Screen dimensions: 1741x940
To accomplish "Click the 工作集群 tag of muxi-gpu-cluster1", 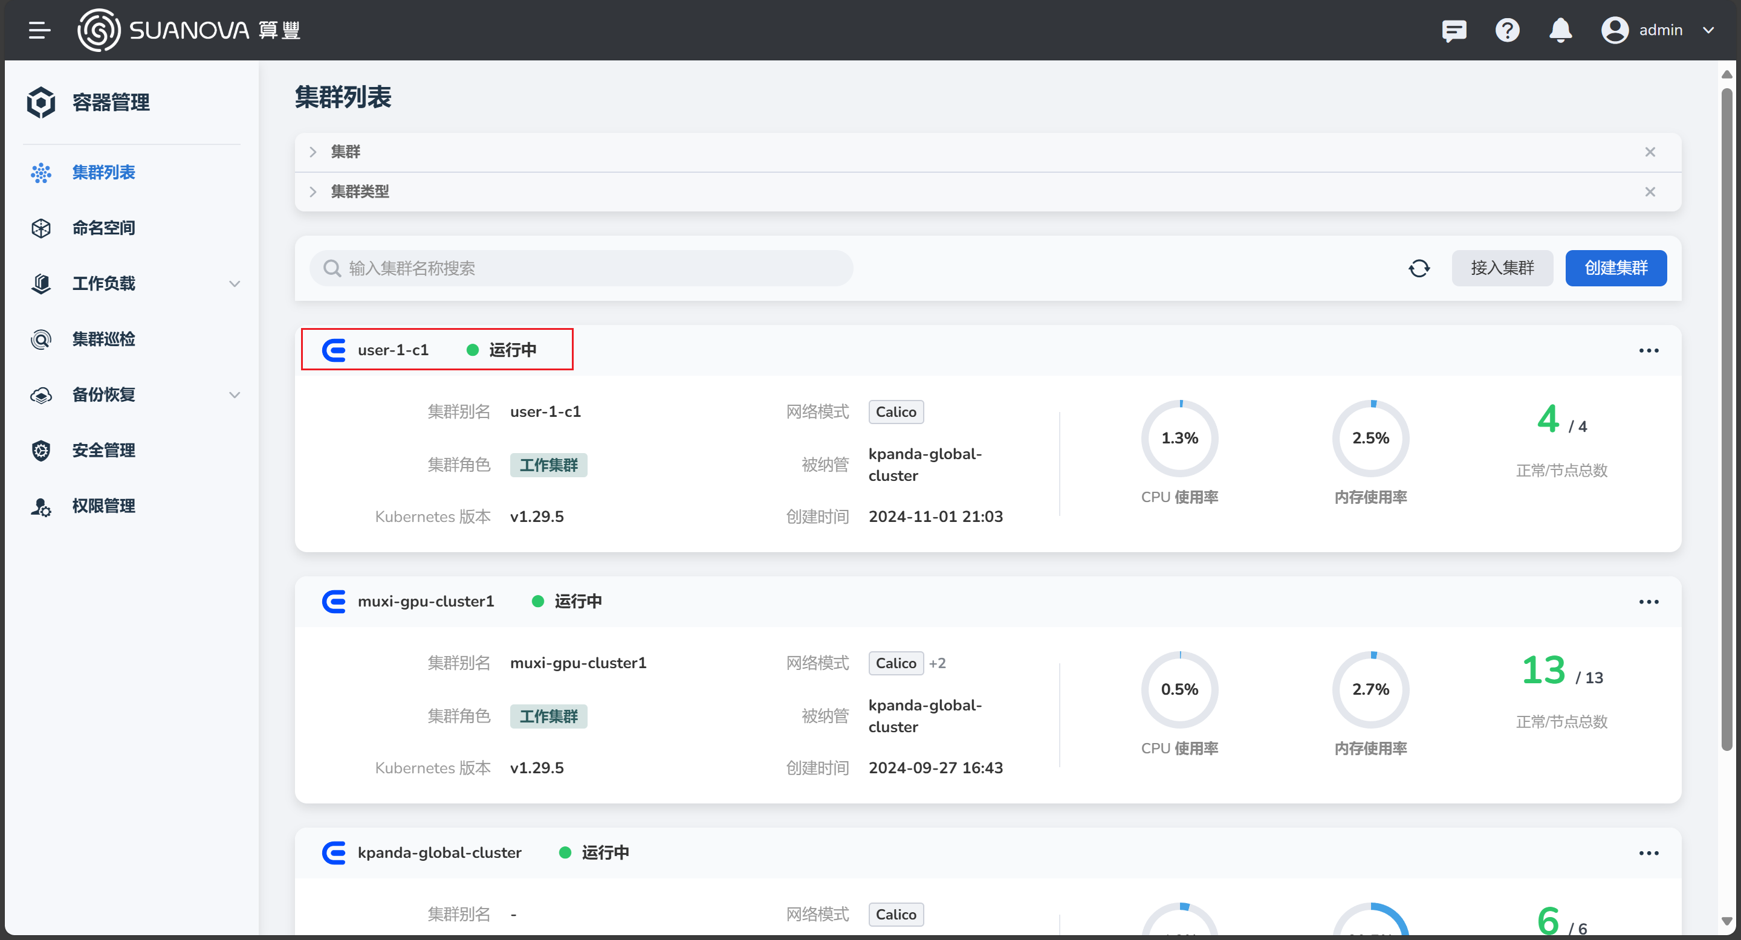I will click(548, 716).
